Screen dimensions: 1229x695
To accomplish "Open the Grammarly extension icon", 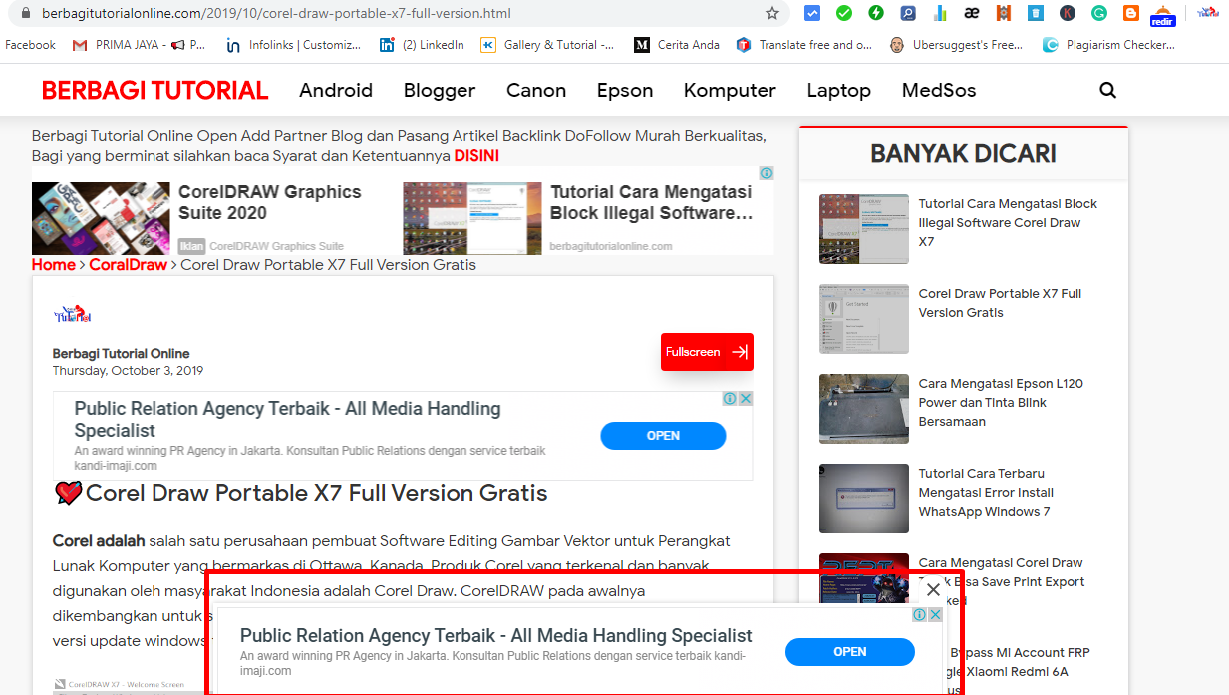I will pos(1099,13).
